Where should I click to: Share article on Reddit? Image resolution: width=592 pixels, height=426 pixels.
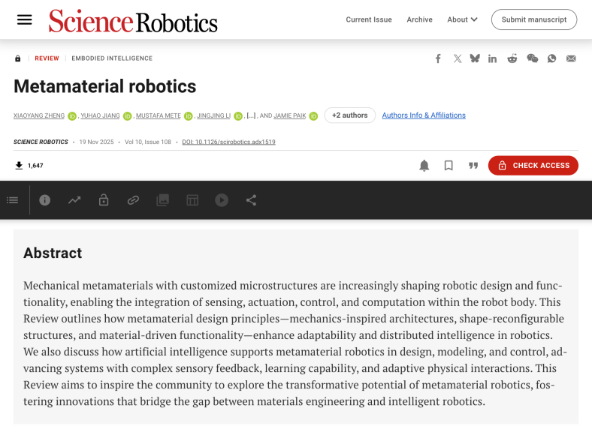click(x=512, y=58)
